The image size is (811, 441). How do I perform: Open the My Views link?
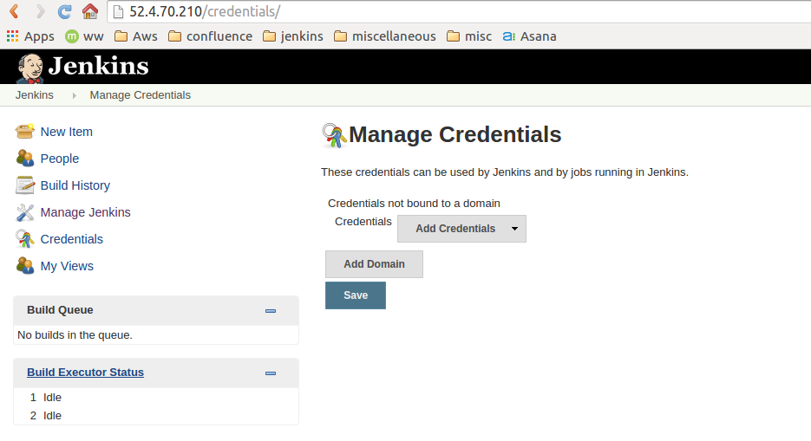67,266
